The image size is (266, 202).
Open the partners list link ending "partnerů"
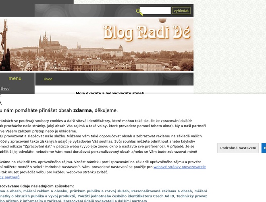pos(9,177)
